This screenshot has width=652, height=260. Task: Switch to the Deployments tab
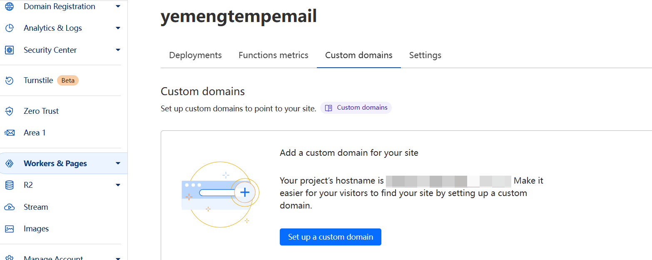pyautogui.click(x=195, y=55)
